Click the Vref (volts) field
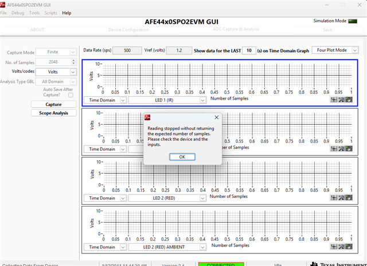Viewport: 367px width, 266px height. pos(179,50)
